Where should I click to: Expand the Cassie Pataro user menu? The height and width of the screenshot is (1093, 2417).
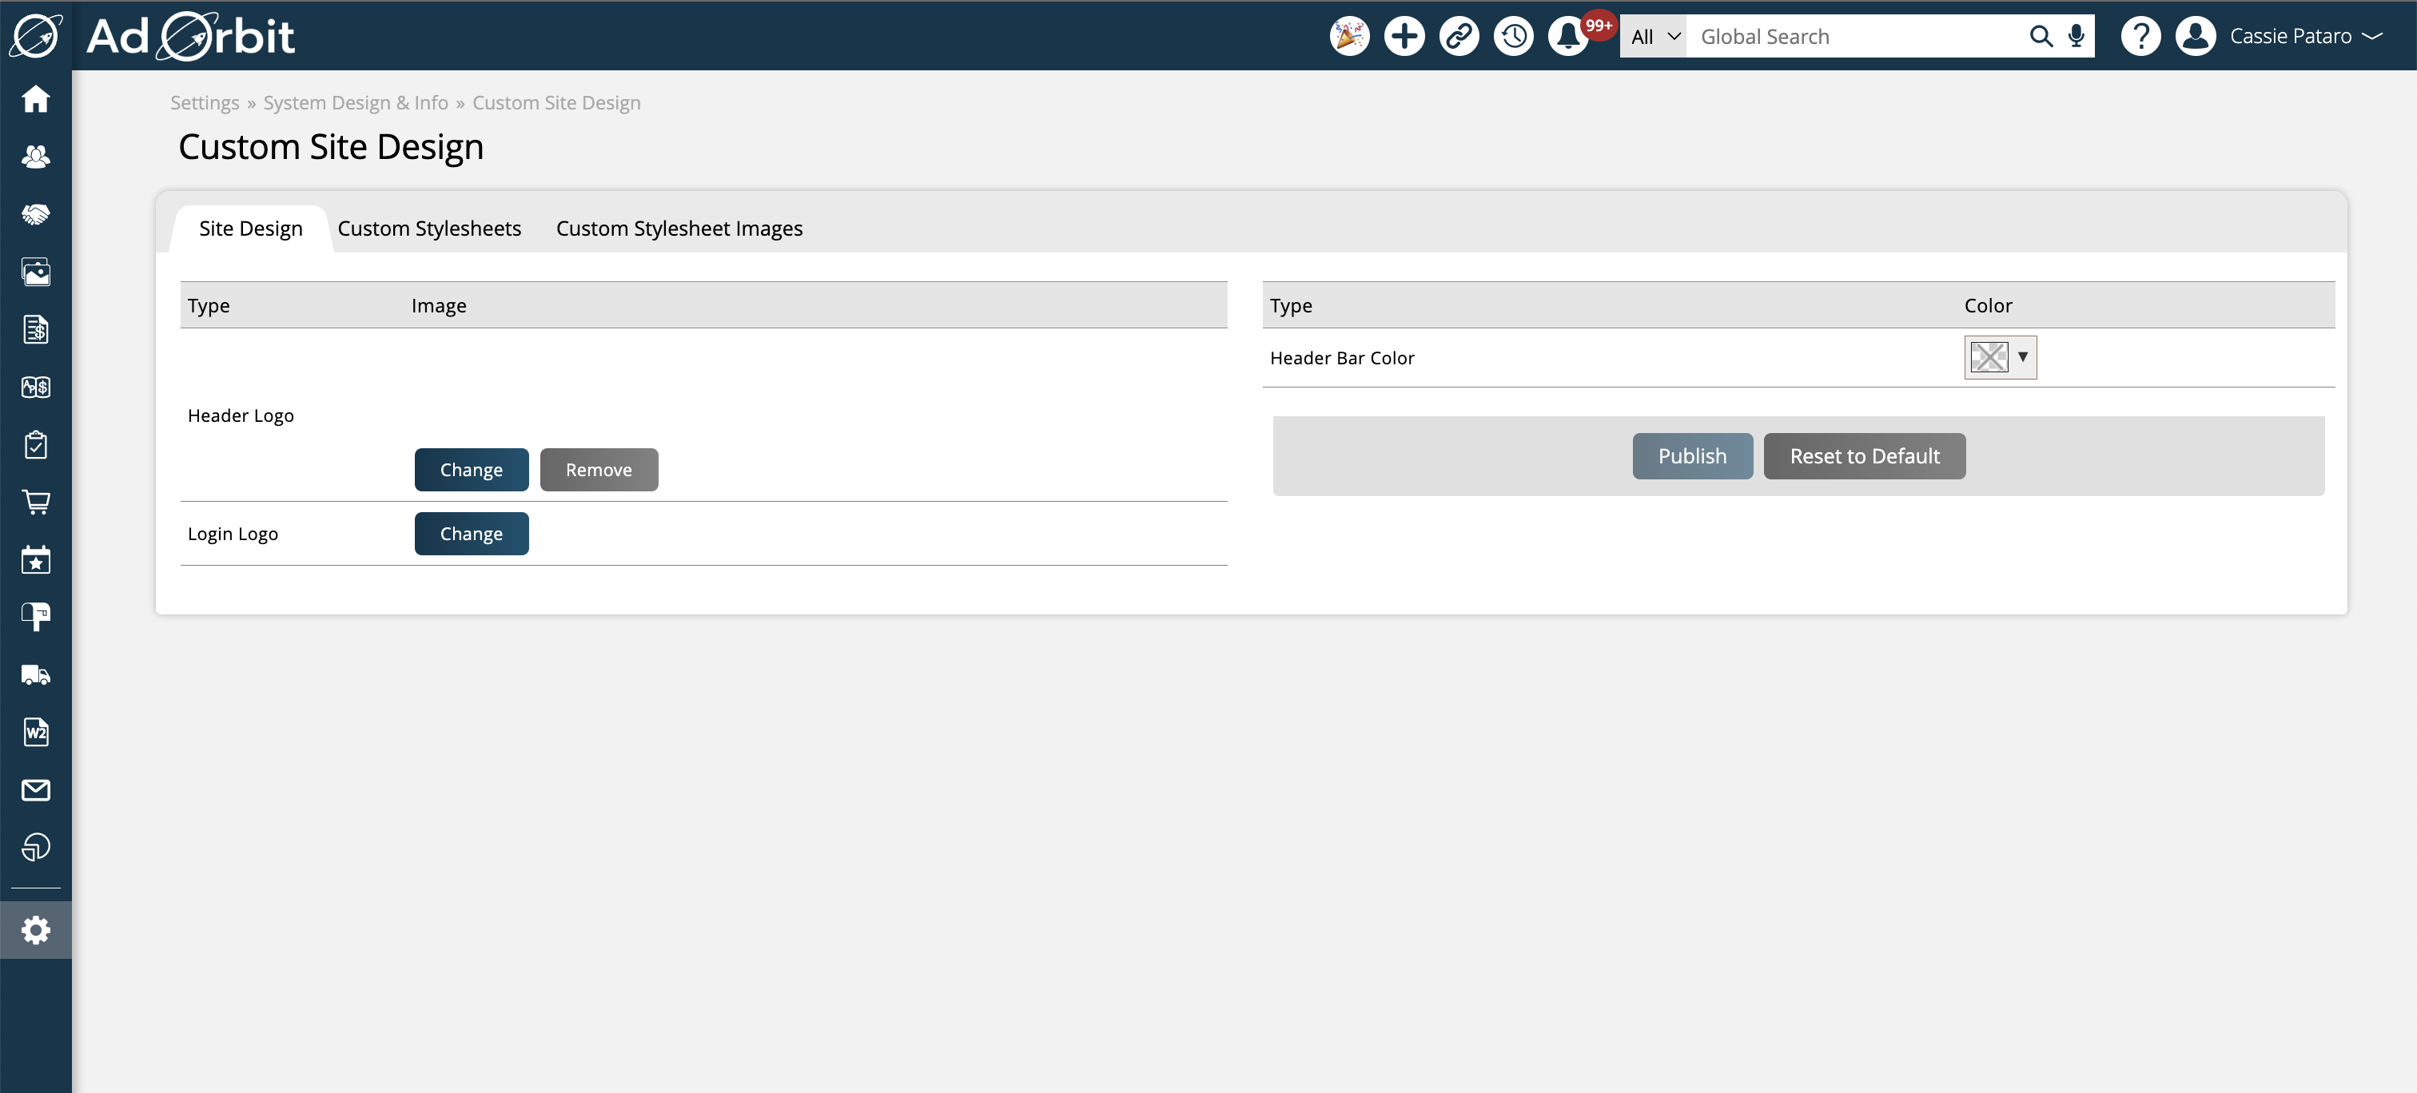(2305, 36)
